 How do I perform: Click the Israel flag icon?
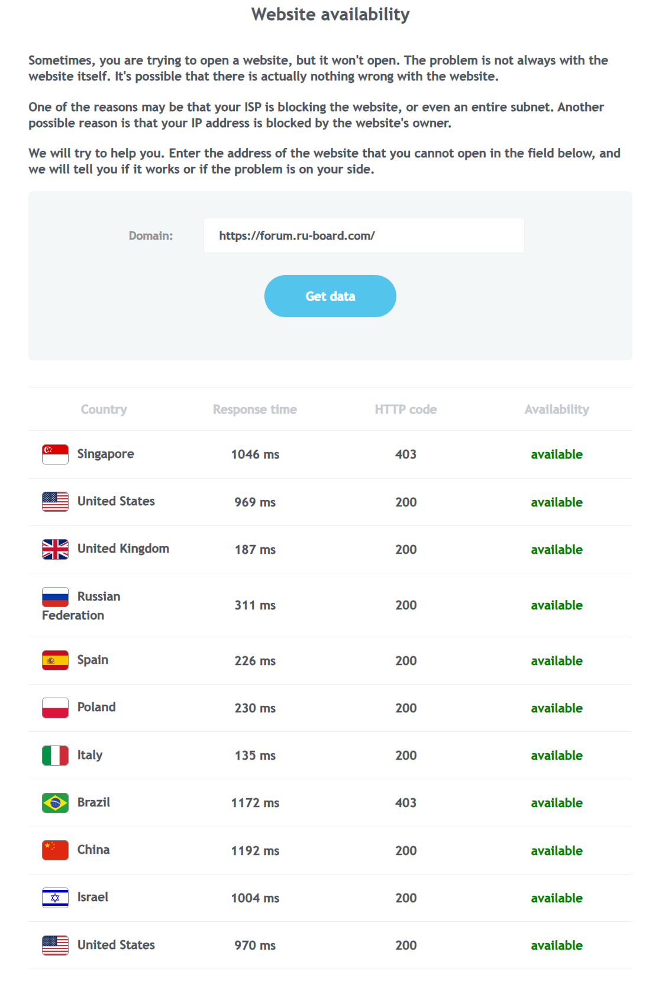[x=55, y=898]
